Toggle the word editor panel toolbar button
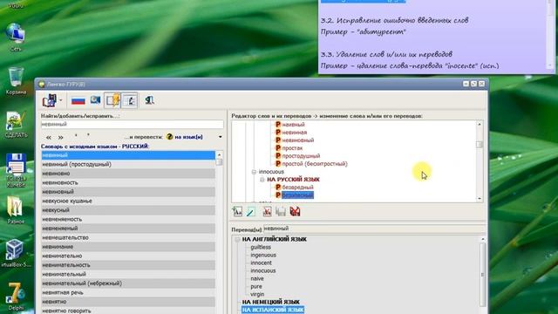558x314 pixels. pos(129,100)
